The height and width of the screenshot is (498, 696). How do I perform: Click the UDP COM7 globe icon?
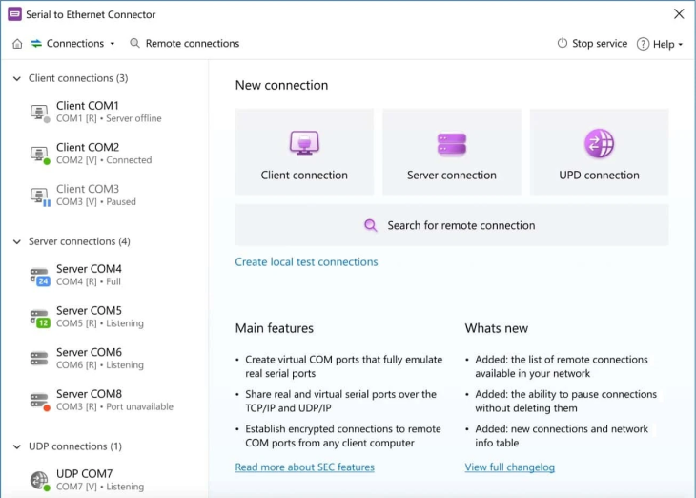point(39,480)
